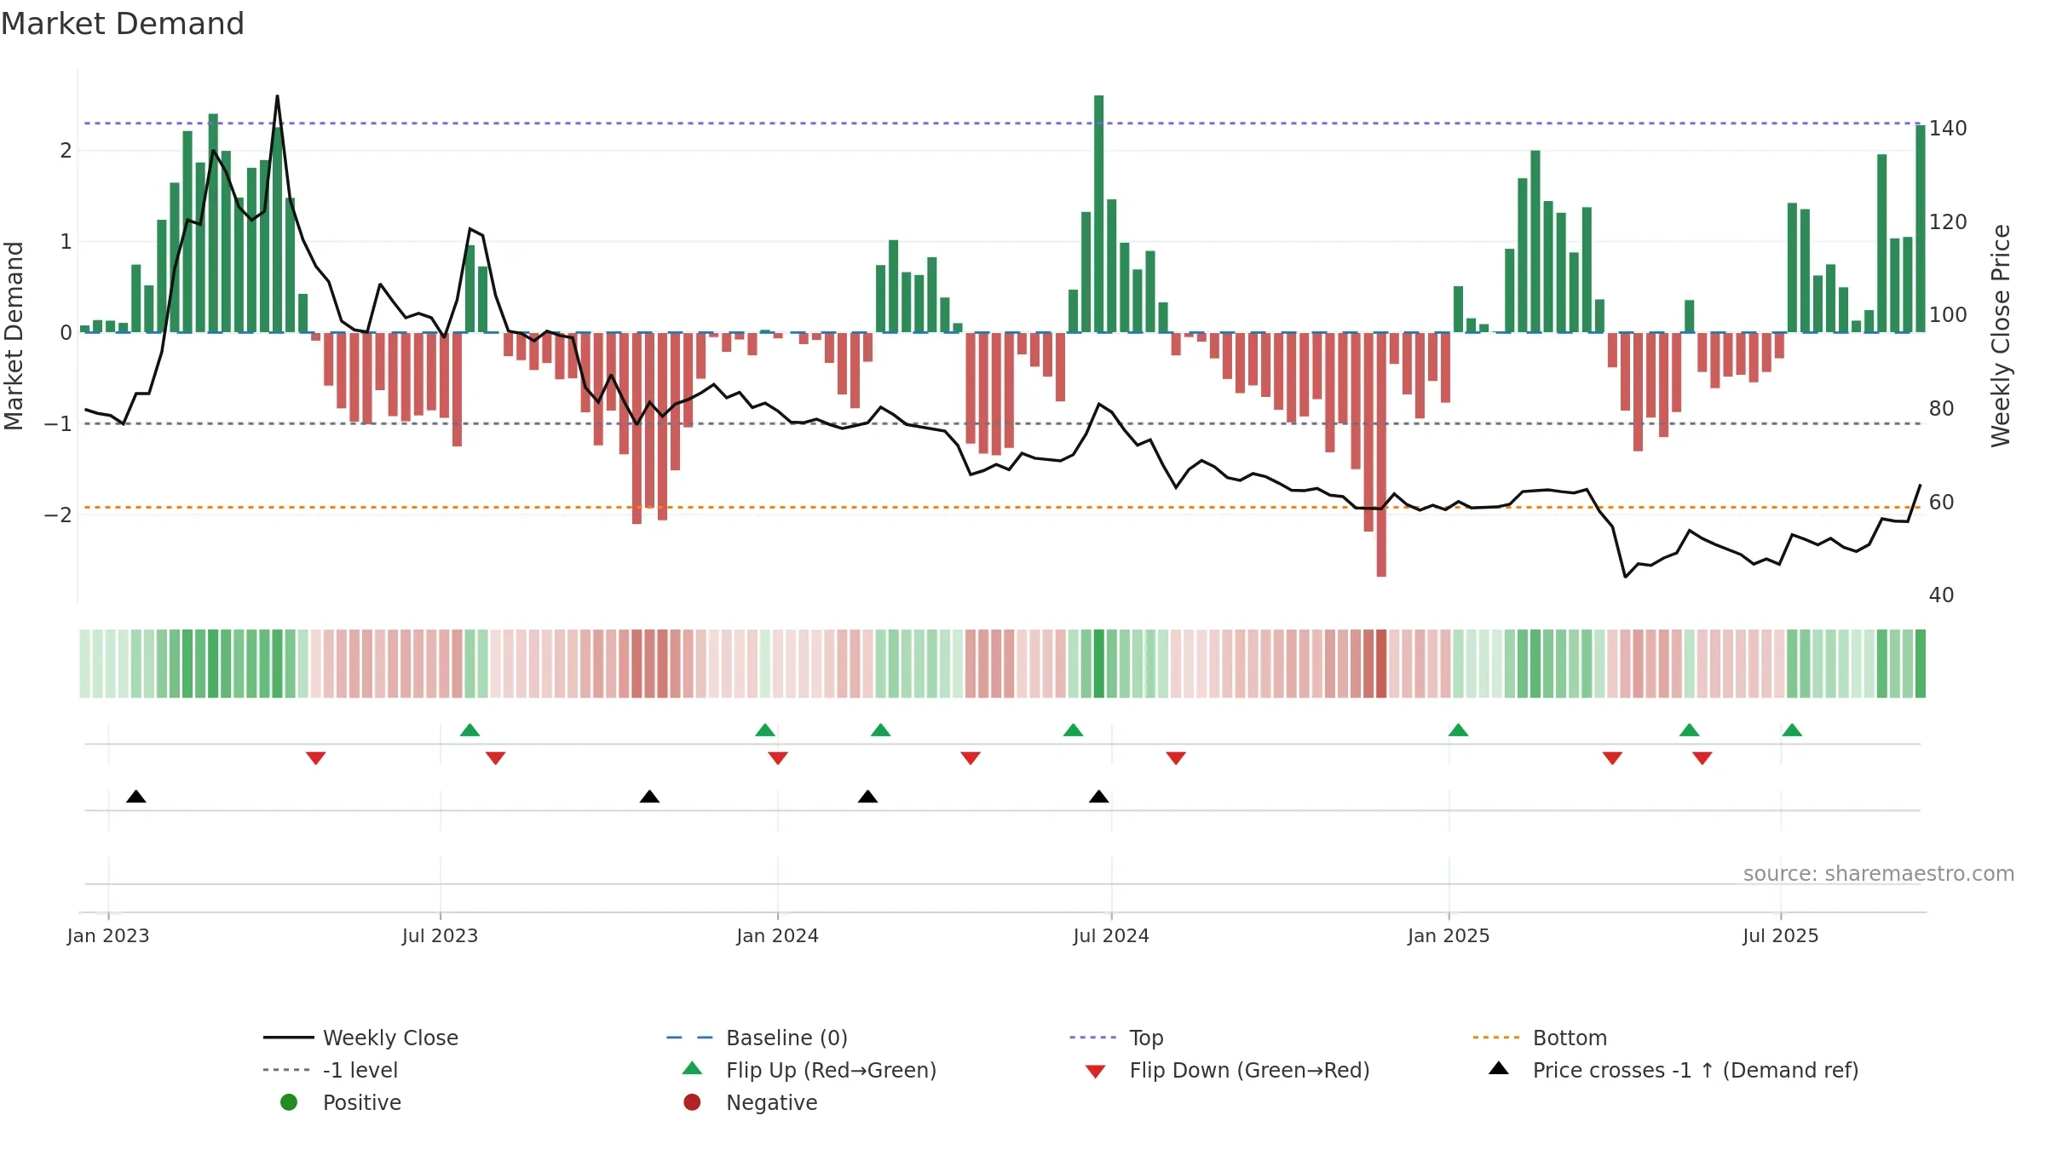Select the deepest red bar in late 2024

(1381, 455)
